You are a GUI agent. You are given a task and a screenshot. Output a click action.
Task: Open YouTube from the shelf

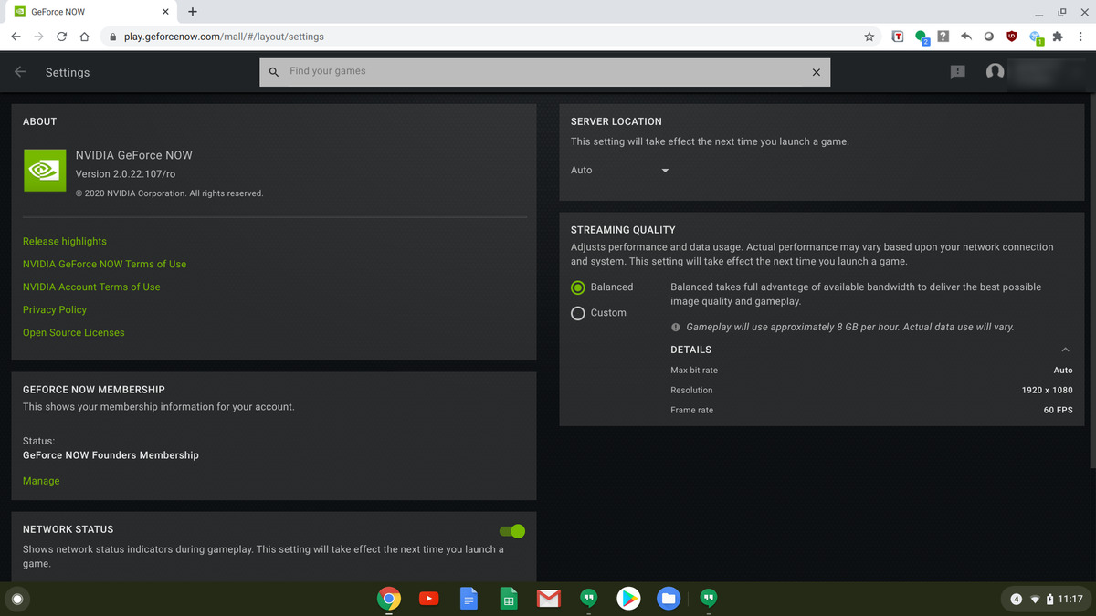coord(428,599)
